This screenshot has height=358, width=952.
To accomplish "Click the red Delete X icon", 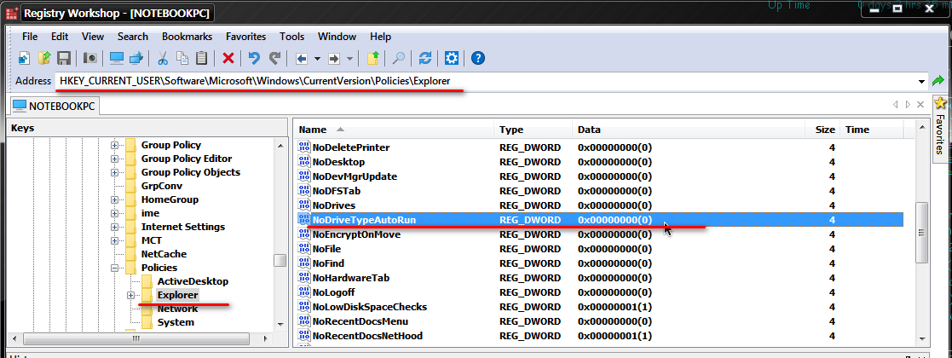I will tap(228, 58).
